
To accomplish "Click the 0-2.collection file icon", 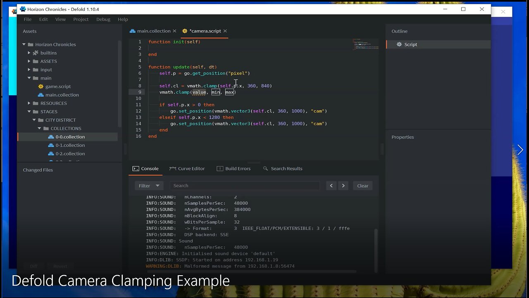I will (51, 154).
